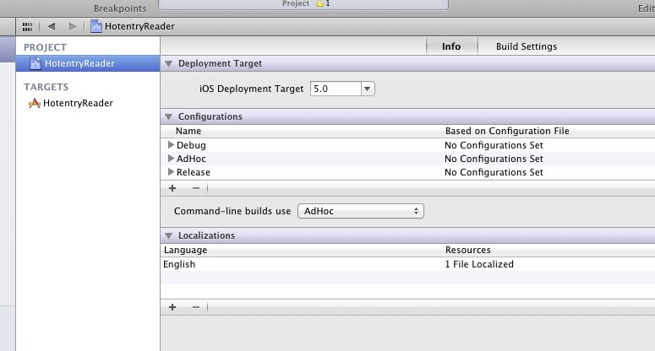Select HotentryReader under PROJECT
This screenshot has height=351, width=655.
[88, 63]
